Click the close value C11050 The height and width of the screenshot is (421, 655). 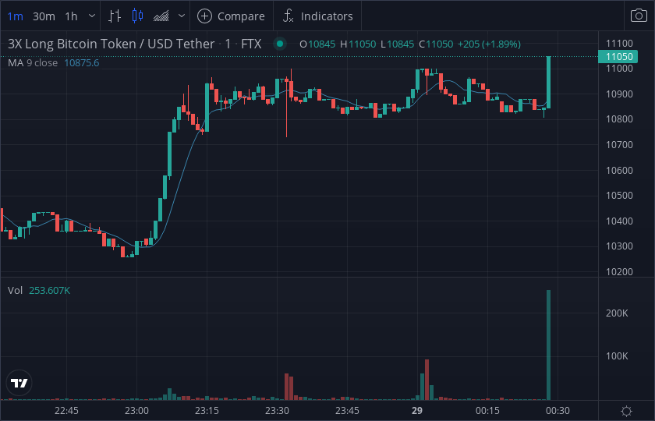coord(436,44)
